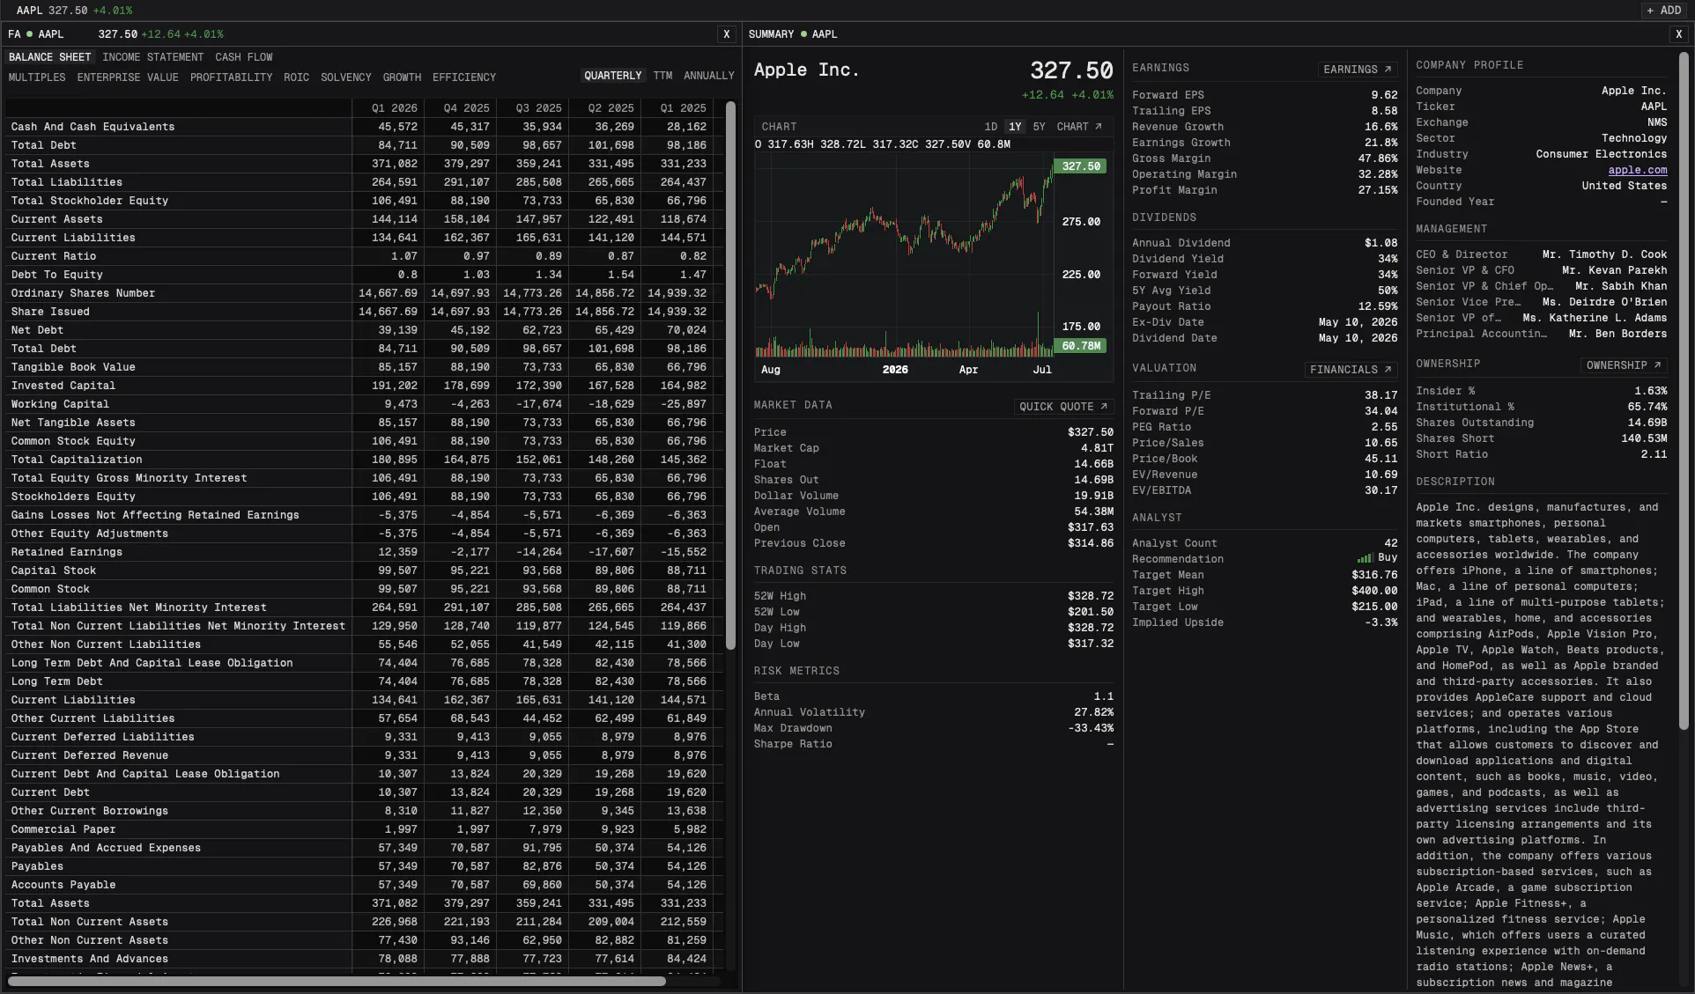
Task: Click CEO name Mr. Timothy D. Cook
Action: pyautogui.click(x=1604, y=254)
